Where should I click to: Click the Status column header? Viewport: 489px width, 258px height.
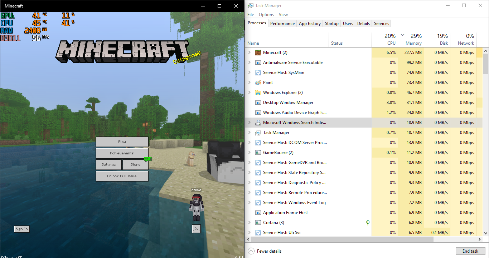click(x=350, y=40)
